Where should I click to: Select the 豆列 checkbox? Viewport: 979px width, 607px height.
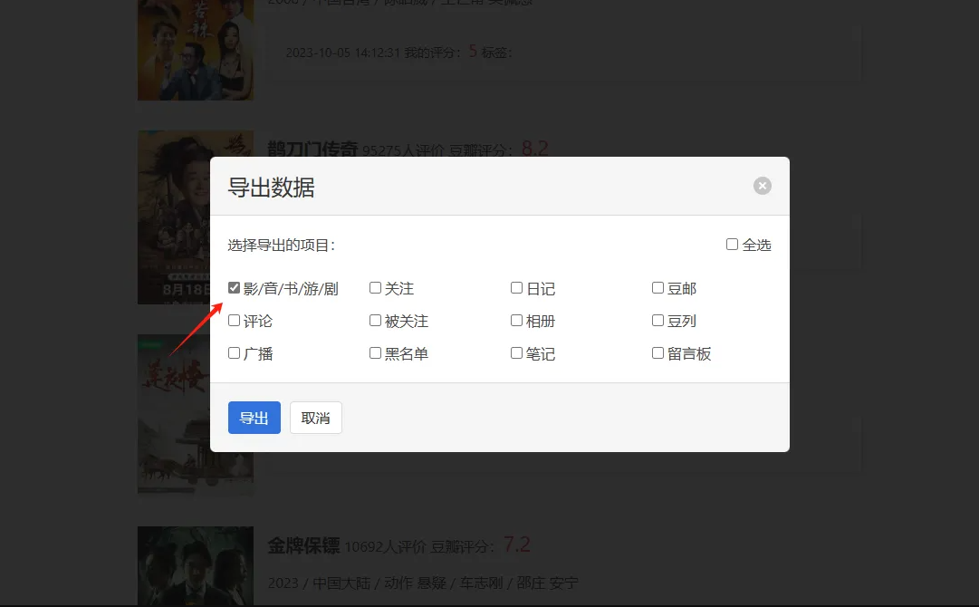click(658, 321)
